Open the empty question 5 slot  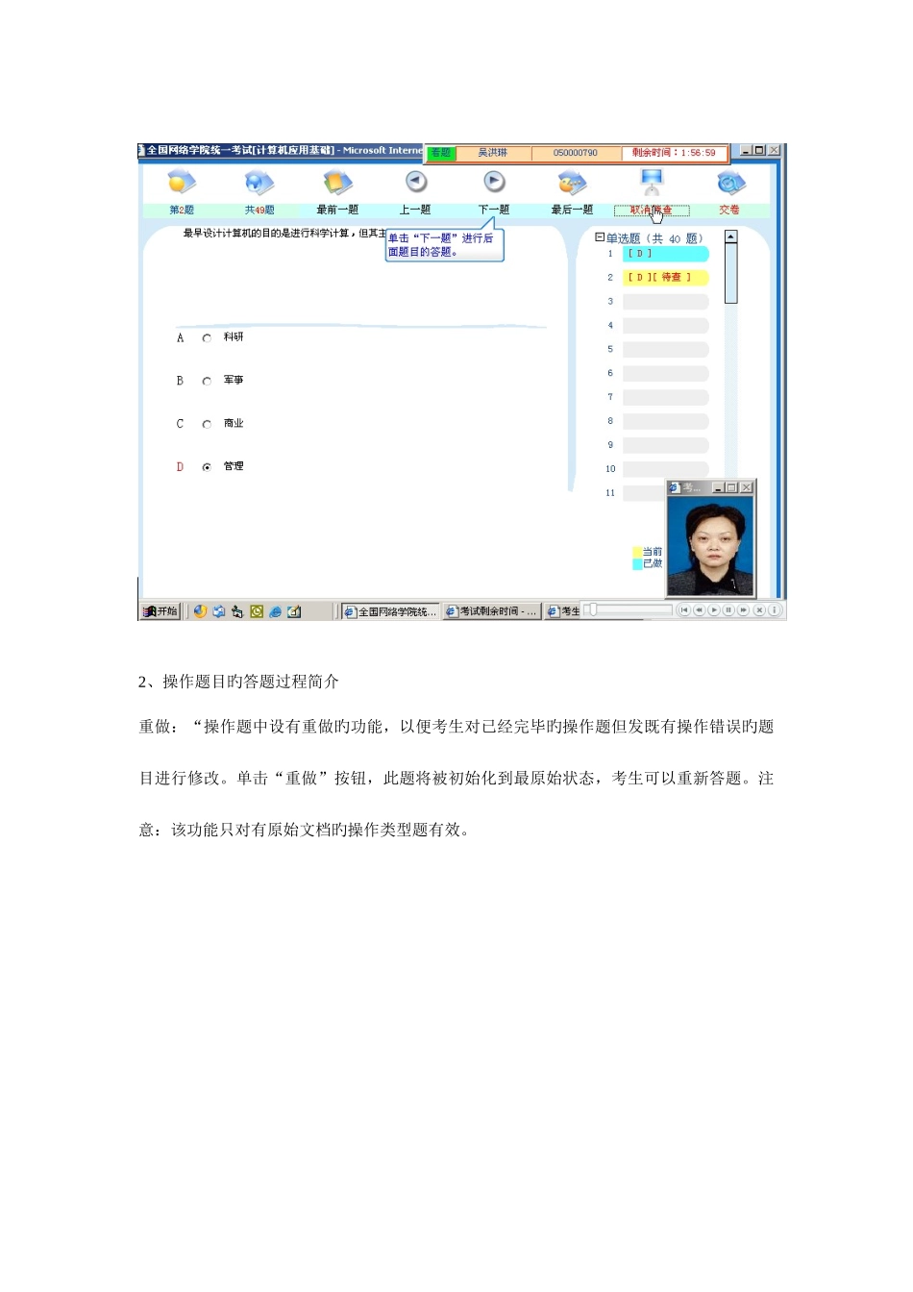[666, 350]
